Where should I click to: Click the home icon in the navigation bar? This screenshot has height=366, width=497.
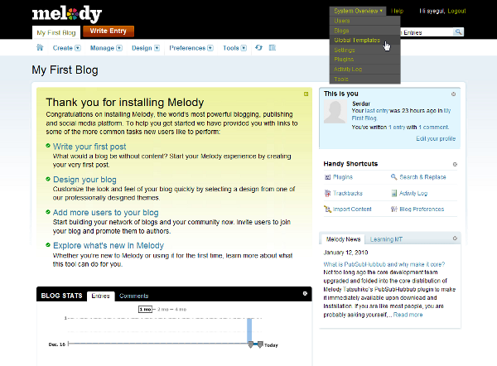tap(40, 47)
